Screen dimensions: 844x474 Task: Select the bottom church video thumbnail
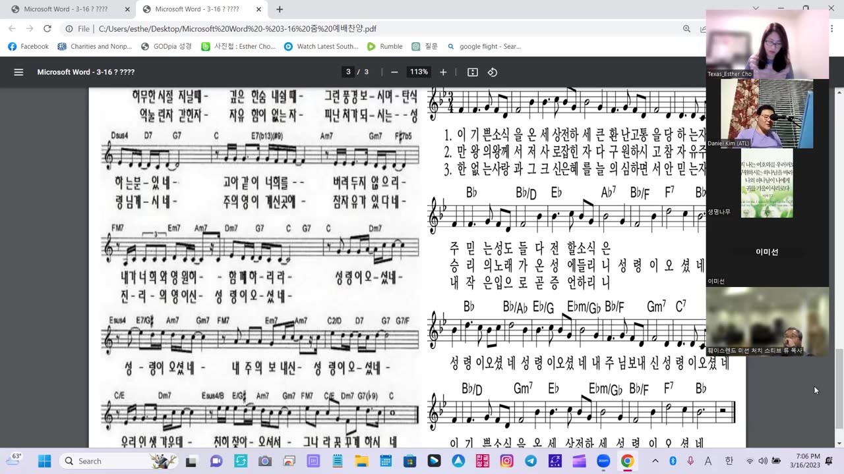(x=767, y=321)
